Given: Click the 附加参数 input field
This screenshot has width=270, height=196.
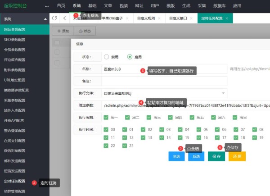Looking at the screenshot, I should pyautogui.click(x=185, y=105).
